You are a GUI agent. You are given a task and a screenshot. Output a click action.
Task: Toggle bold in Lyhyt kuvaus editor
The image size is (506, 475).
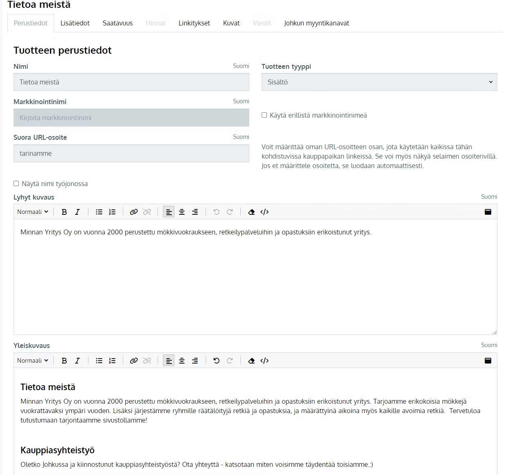(x=64, y=212)
